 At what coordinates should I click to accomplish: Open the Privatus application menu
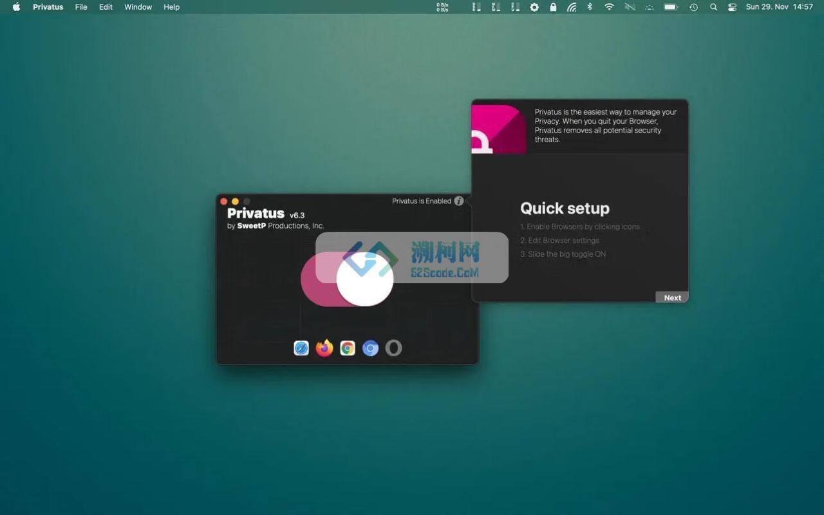48,7
